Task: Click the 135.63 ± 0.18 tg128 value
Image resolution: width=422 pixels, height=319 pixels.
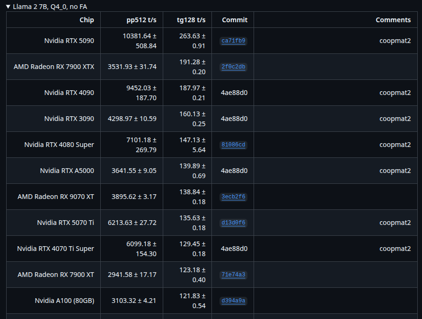Action: pos(193,223)
